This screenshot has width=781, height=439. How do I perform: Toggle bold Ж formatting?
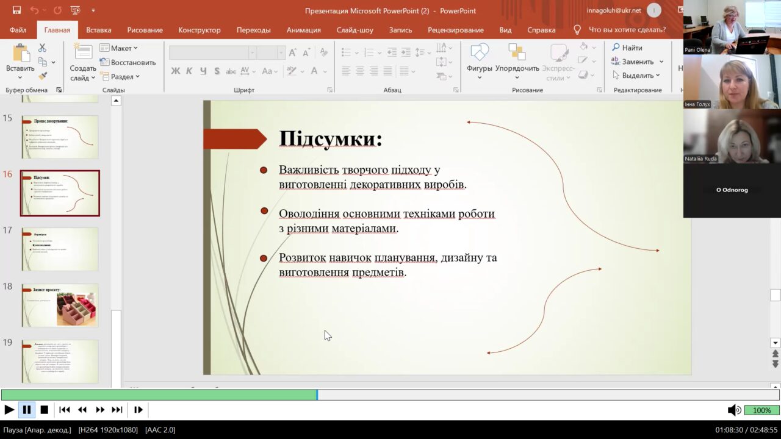point(176,71)
